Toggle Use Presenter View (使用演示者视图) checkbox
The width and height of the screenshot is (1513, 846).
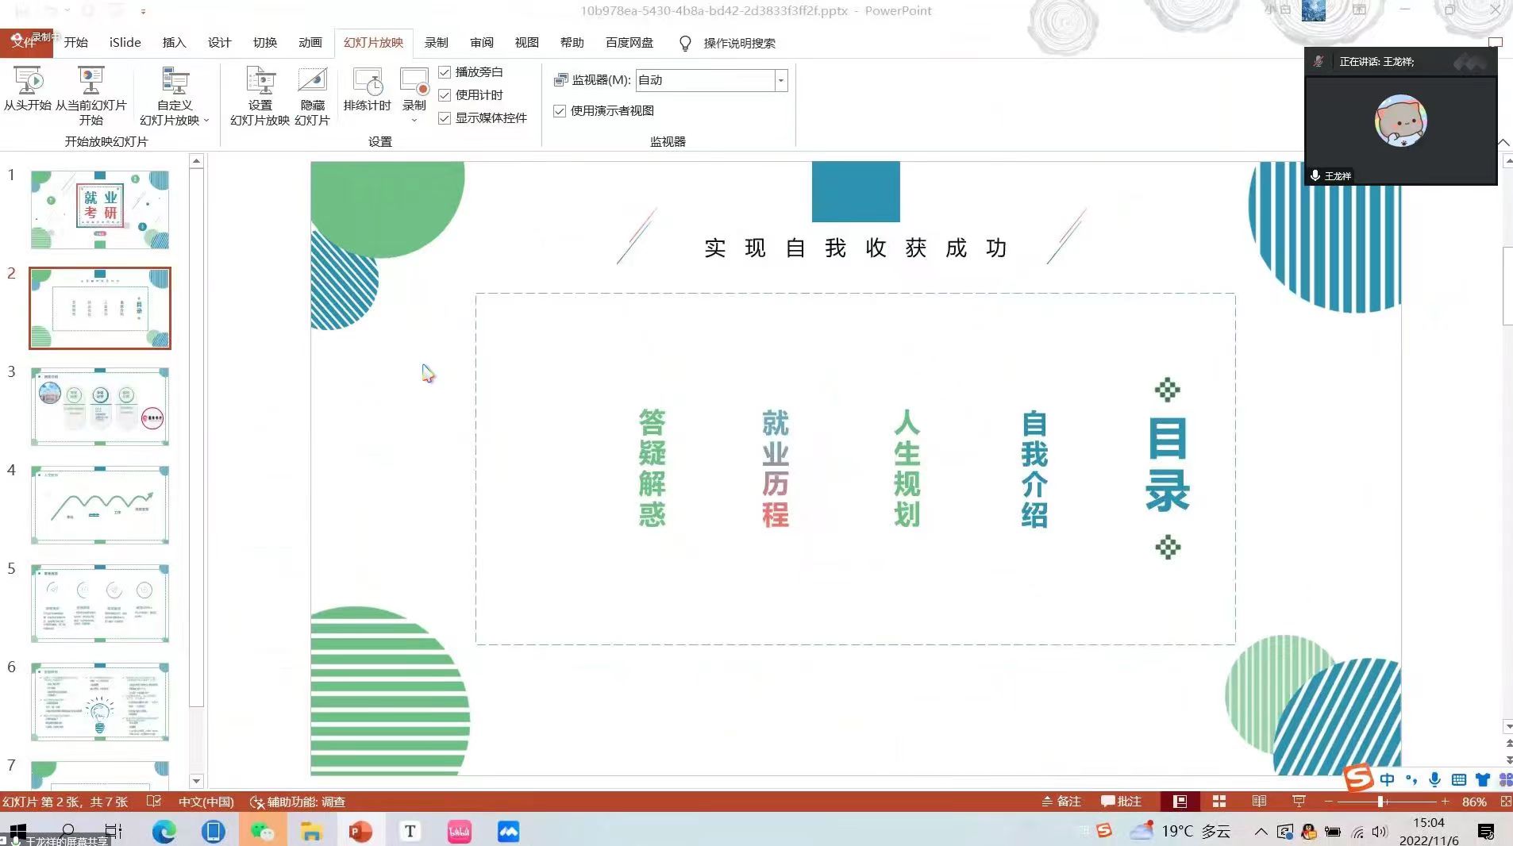[x=560, y=111]
